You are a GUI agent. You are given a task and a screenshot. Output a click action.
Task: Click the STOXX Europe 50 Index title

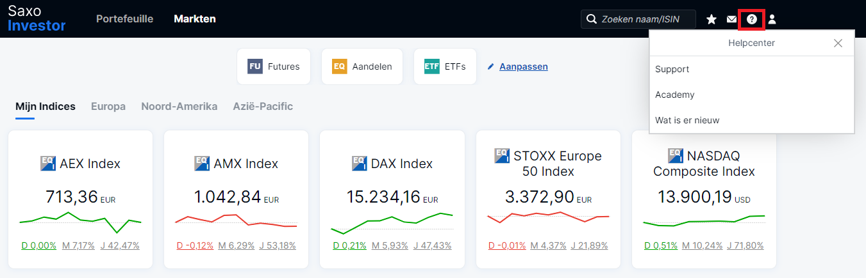pyautogui.click(x=558, y=164)
